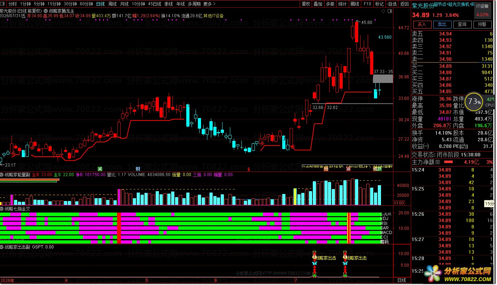Screen dimensions: 497x285
Task: Select the 10分钟 period tab
Action: click(138, 4)
